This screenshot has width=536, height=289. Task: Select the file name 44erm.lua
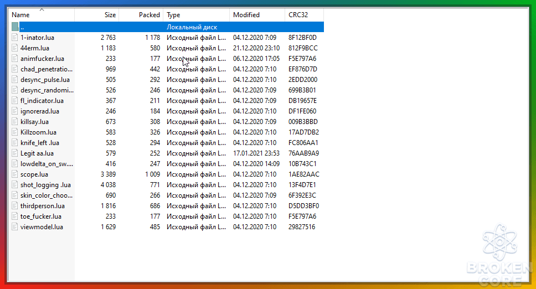click(34, 48)
